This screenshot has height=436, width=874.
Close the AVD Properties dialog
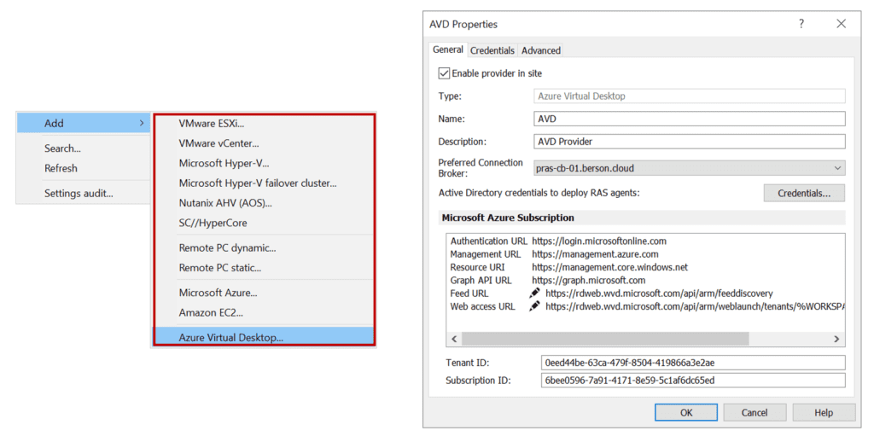click(841, 24)
